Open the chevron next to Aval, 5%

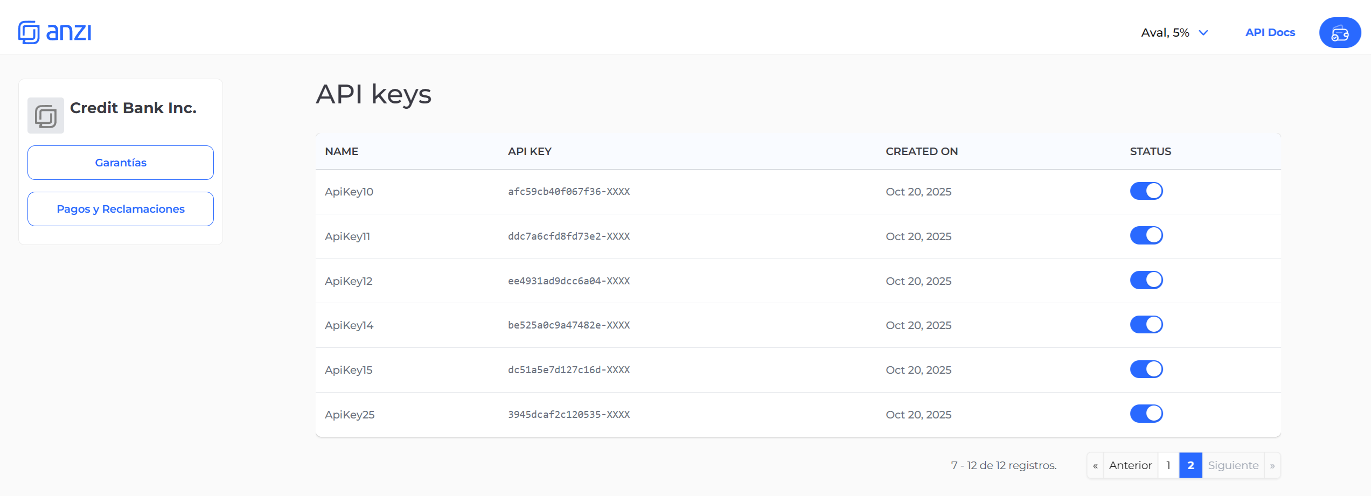[x=1203, y=33]
